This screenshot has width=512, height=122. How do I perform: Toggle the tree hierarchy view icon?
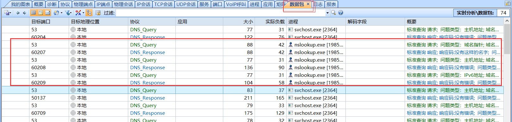tap(89, 13)
